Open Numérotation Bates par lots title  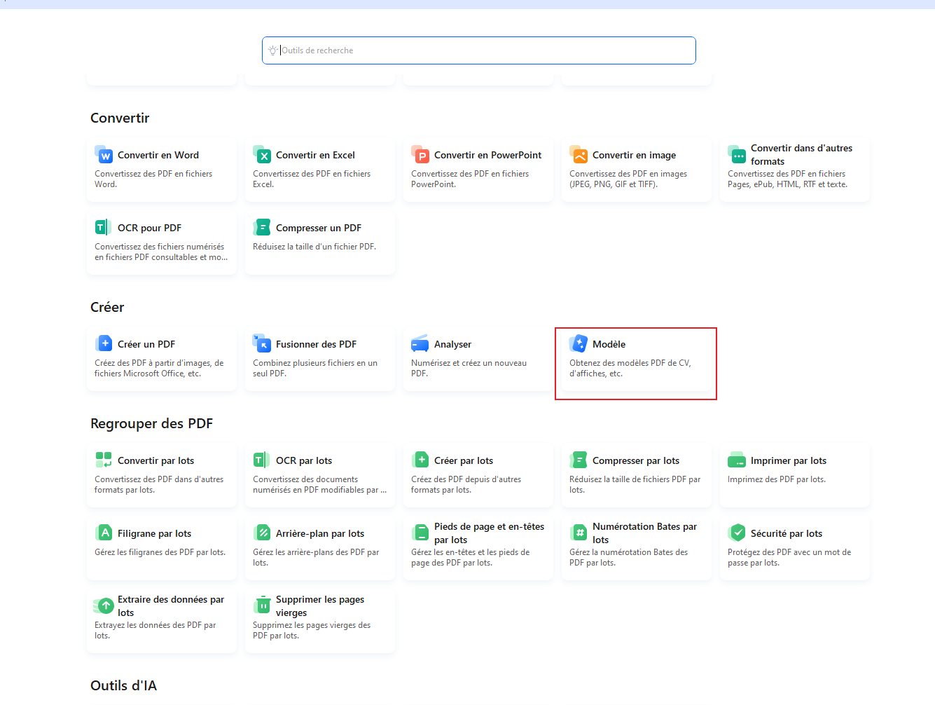tap(644, 533)
